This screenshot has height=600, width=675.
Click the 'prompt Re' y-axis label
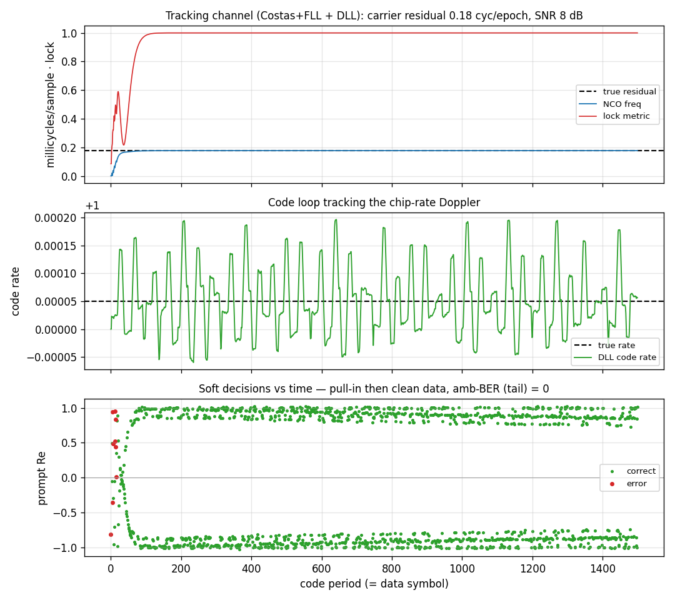[x=41, y=477]
